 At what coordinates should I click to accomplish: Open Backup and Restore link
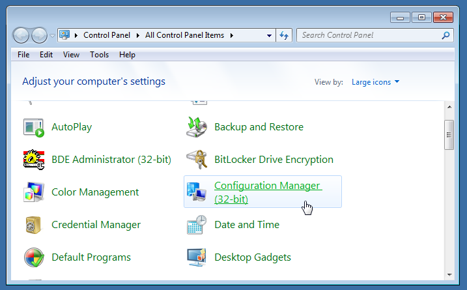259,127
